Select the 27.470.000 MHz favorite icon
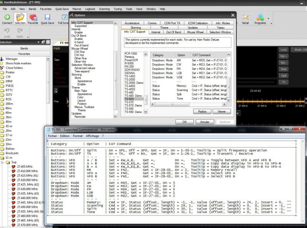Image resolution: width=307 pixels, height=228 pixels. (x=13, y=225)
